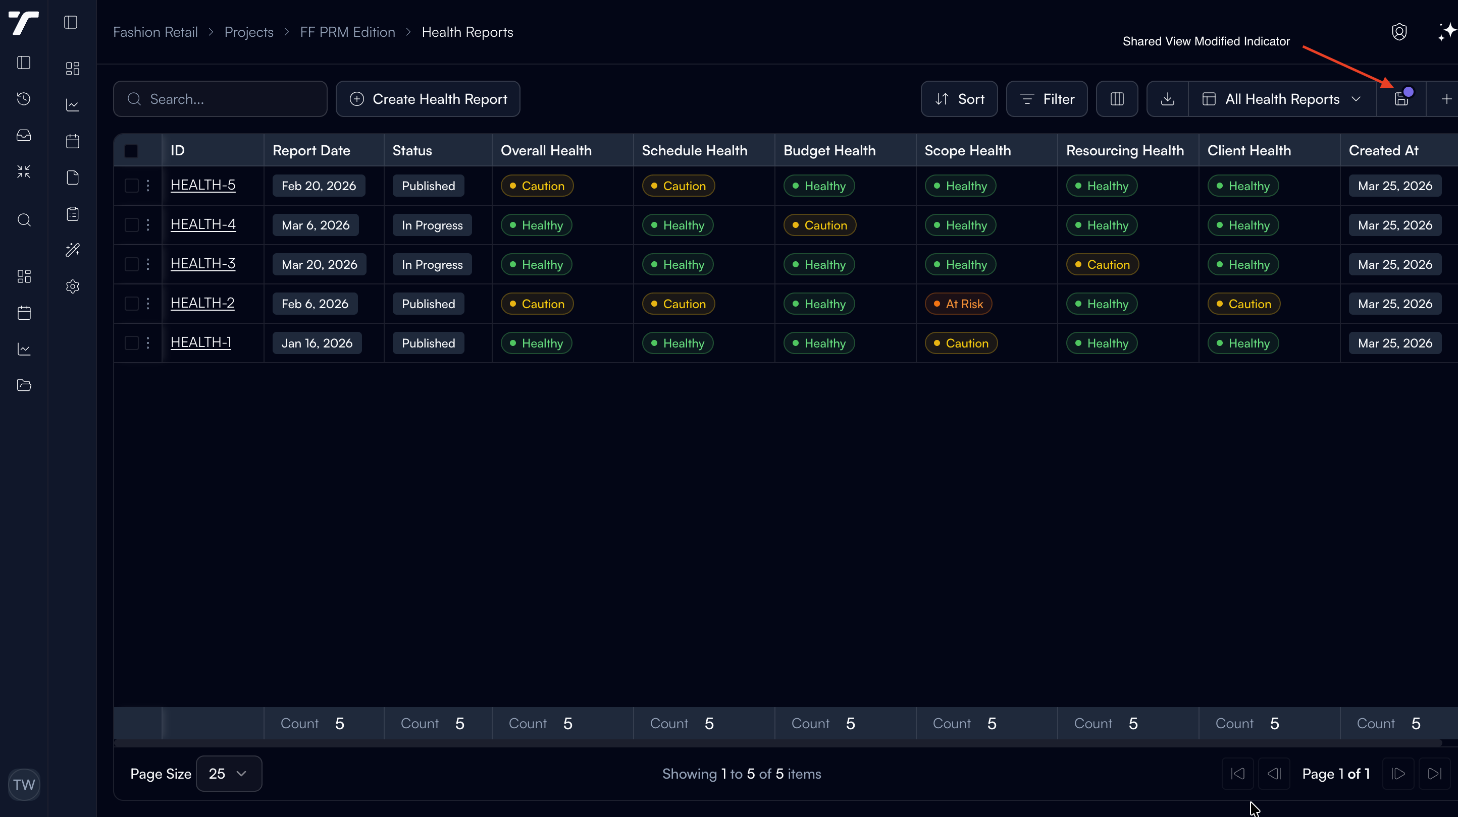1458x817 pixels.
Task: Open the clipboard list icon in project sidebar
Action: click(73, 214)
